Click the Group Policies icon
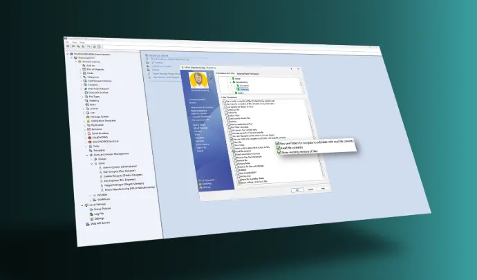This screenshot has width=477, height=280. click(x=91, y=209)
